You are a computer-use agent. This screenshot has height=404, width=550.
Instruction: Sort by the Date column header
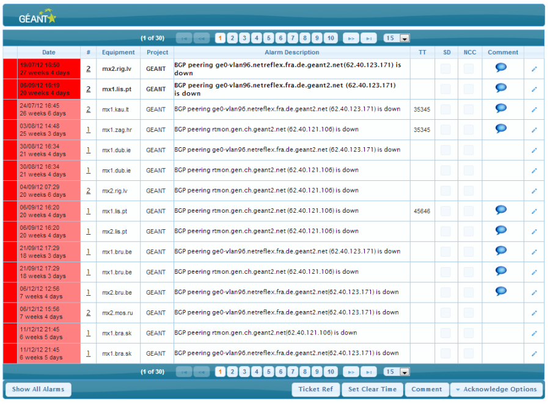click(x=49, y=52)
